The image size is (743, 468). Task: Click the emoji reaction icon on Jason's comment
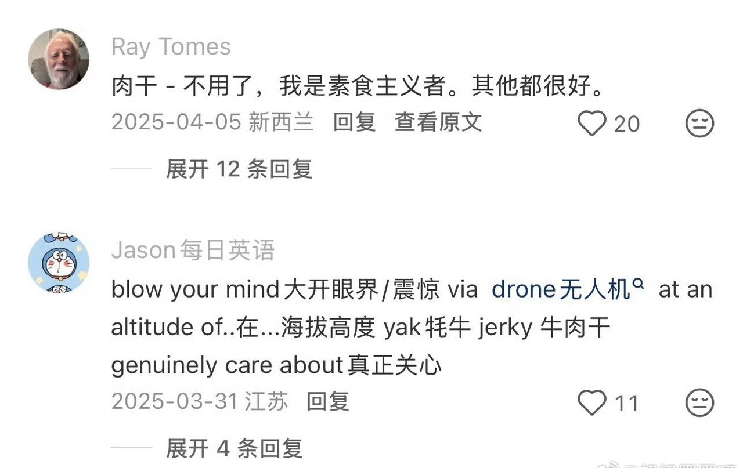click(x=700, y=401)
